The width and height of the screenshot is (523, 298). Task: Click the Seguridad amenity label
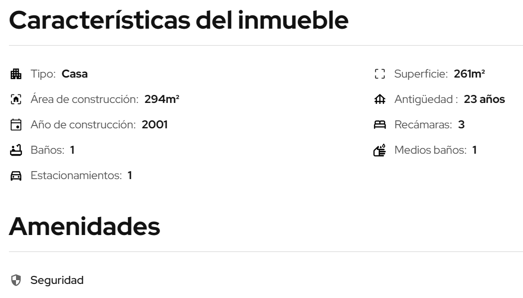point(57,281)
